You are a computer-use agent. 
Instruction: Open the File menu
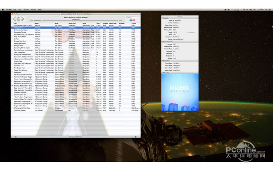pyautogui.click(x=15, y=10)
